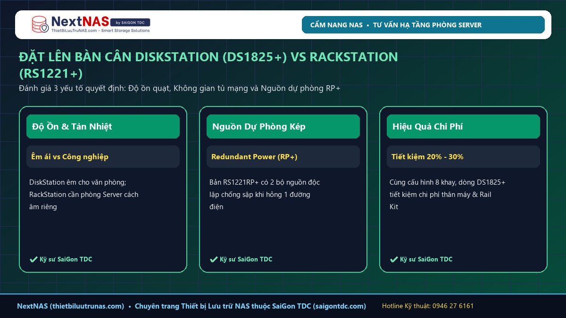The height and width of the screenshot is (318, 566).
Task: Open the 'CẨM NANG NAS' header label
Action: 336,25
